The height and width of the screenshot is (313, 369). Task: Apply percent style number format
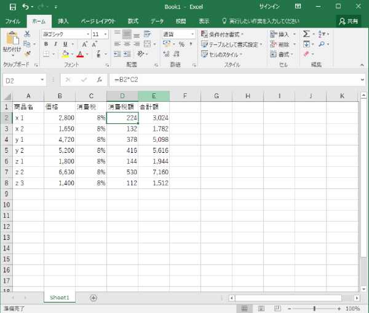coord(182,44)
